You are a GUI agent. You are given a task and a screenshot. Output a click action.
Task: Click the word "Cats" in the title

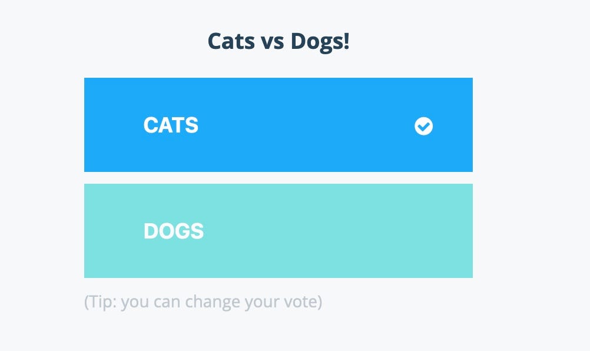click(x=231, y=41)
